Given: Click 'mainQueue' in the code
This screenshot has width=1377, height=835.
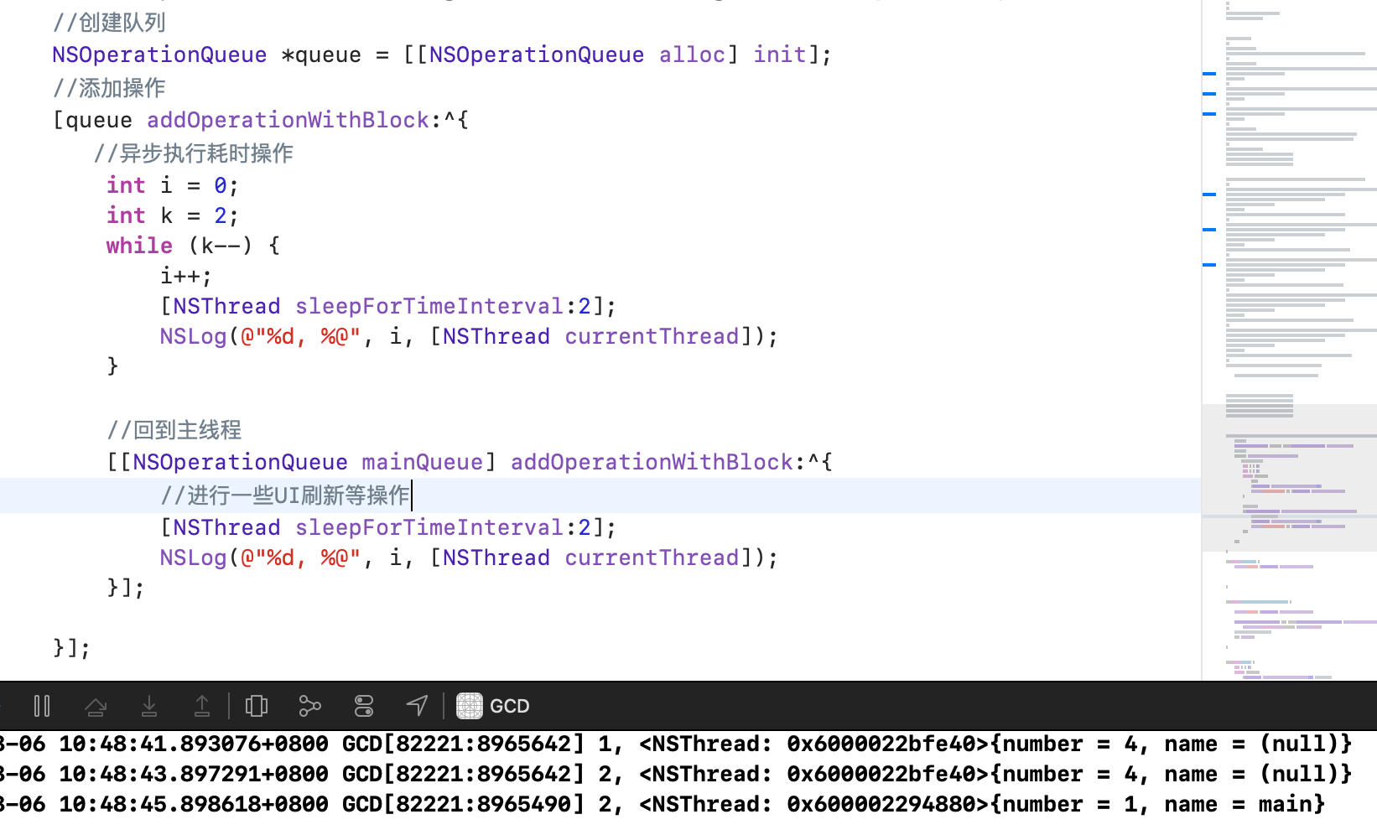Looking at the screenshot, I should click(x=423, y=462).
